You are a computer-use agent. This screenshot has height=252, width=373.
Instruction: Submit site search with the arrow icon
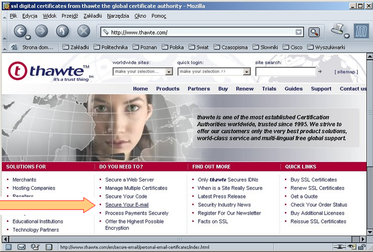(320, 71)
